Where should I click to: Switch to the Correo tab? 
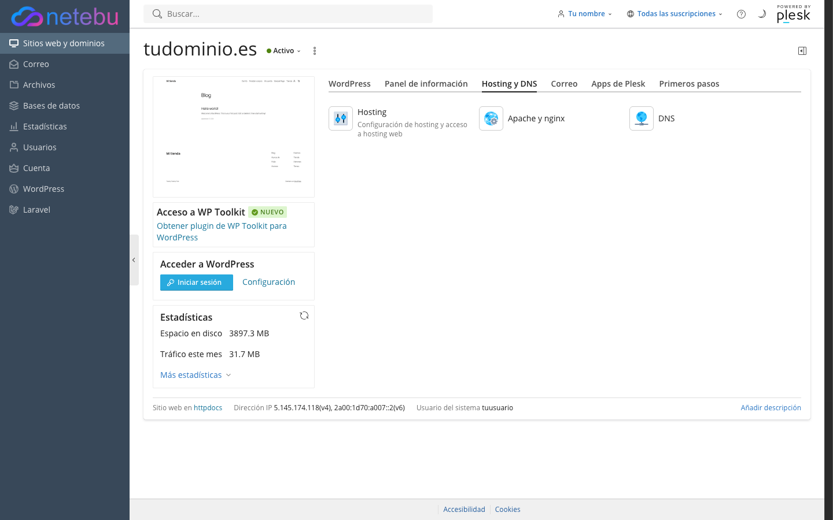click(x=564, y=84)
